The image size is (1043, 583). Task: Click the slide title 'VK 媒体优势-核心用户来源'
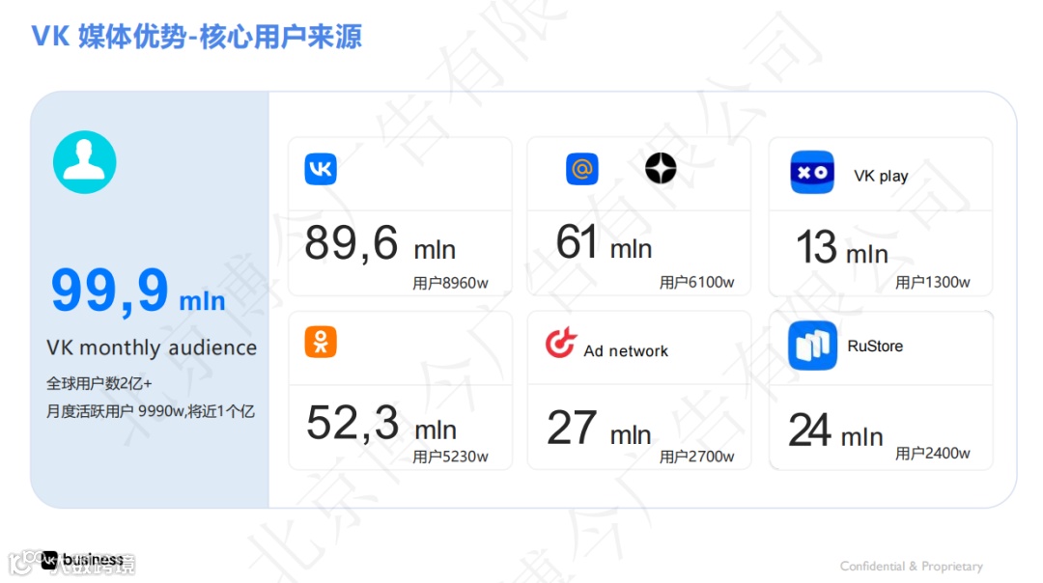(197, 37)
